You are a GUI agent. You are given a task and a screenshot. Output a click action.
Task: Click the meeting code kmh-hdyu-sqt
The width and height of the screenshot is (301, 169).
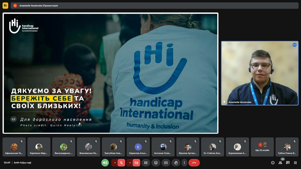(x=23, y=163)
